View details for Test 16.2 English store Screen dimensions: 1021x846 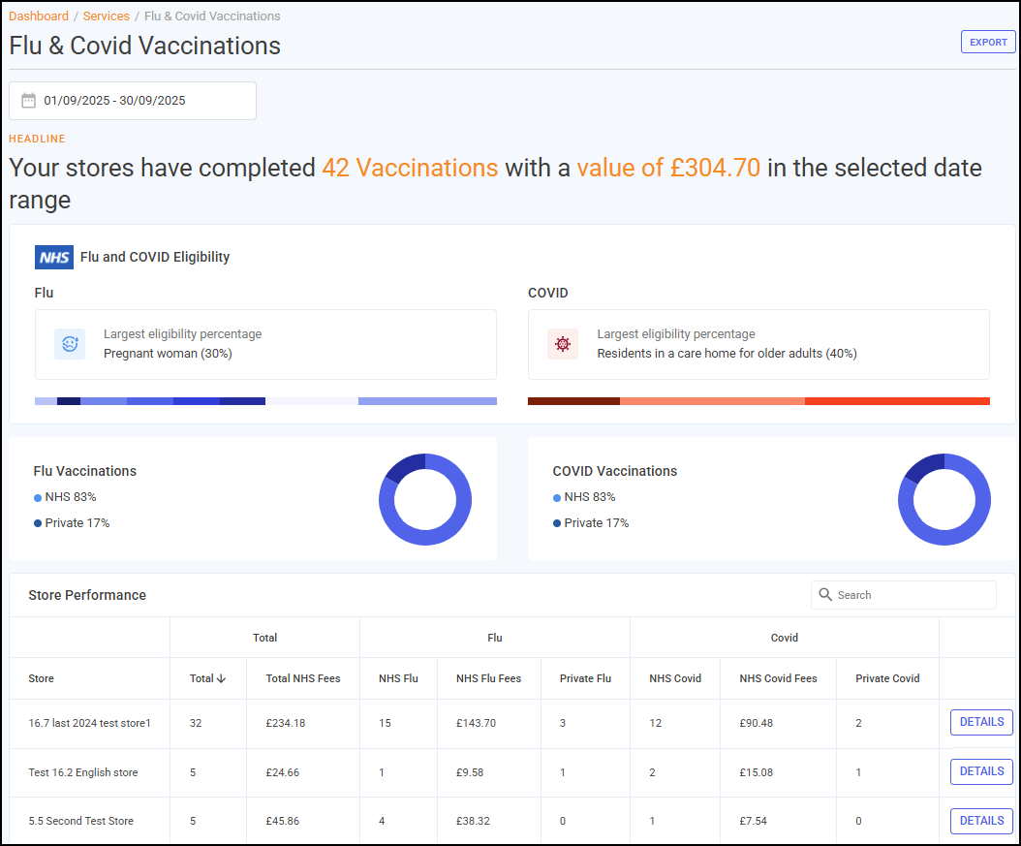980,771
